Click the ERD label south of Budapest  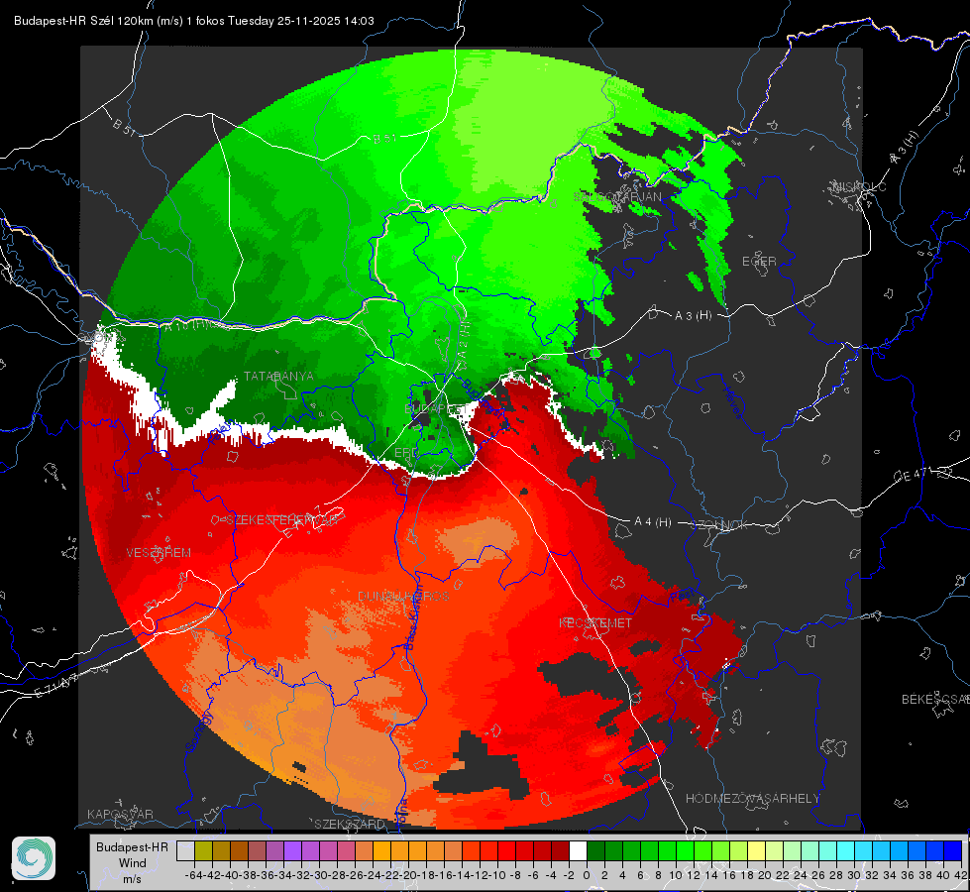pos(406,453)
